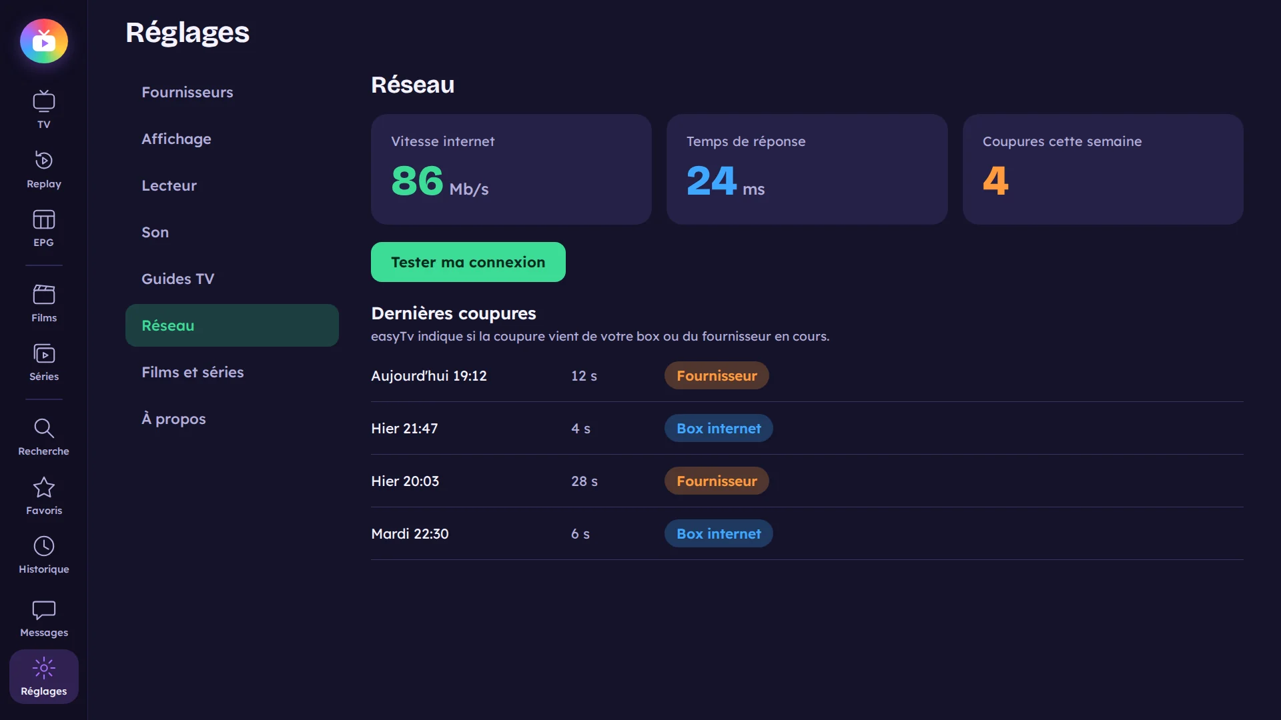The image size is (1281, 720).
Task: Click Box internet badge on Hier 21:47 row
Action: pos(719,428)
